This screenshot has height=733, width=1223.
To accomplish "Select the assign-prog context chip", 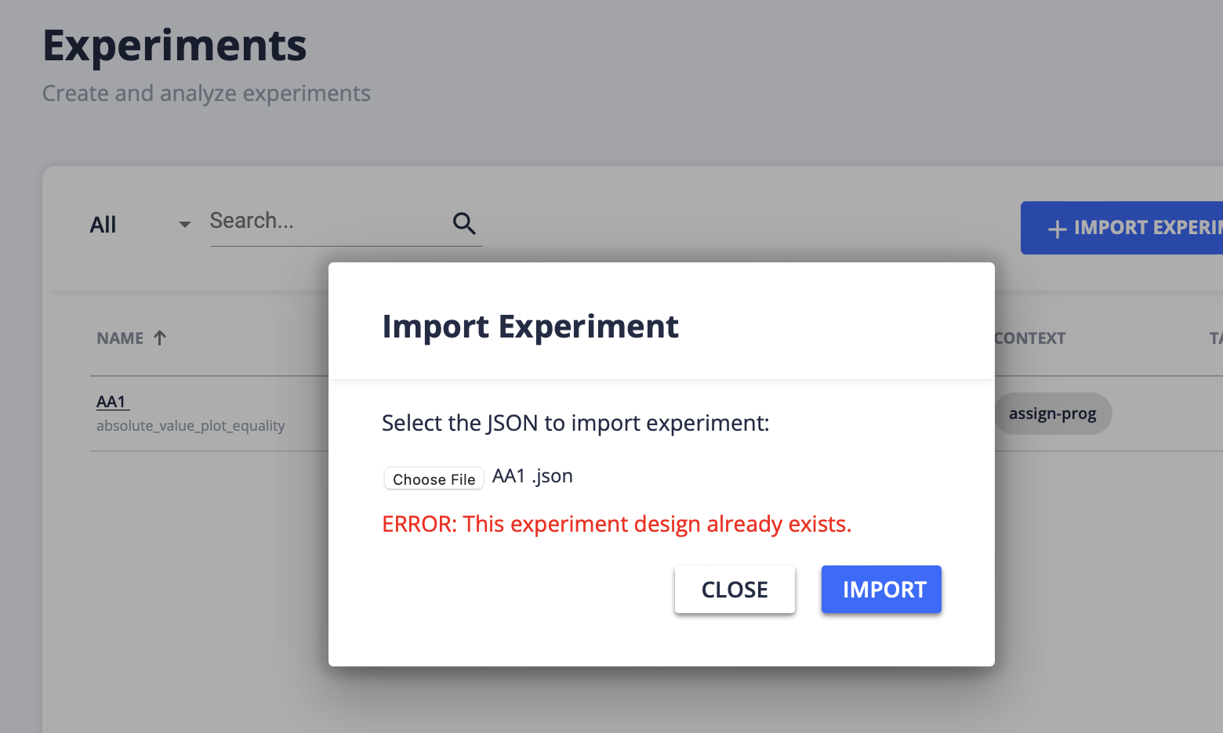I will click(1053, 413).
